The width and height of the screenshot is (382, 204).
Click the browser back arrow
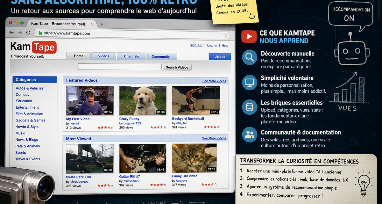(x=12, y=33)
